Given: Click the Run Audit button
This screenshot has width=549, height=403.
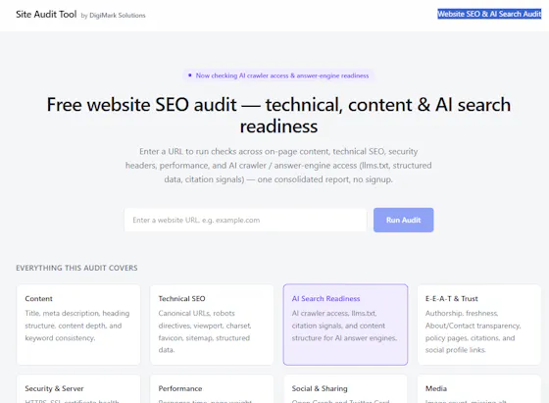Looking at the screenshot, I should 403,220.
